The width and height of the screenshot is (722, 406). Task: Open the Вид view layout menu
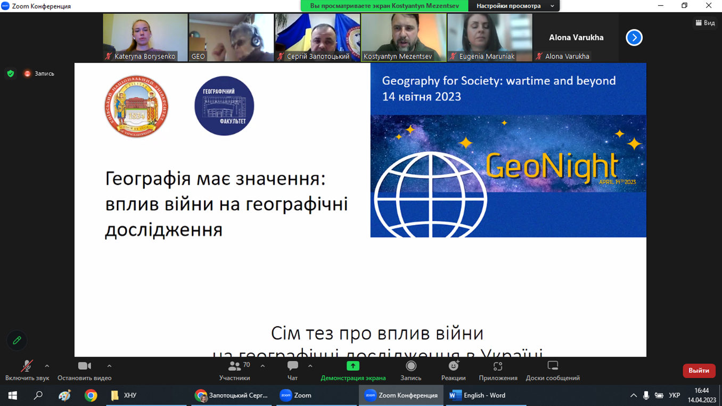[705, 23]
